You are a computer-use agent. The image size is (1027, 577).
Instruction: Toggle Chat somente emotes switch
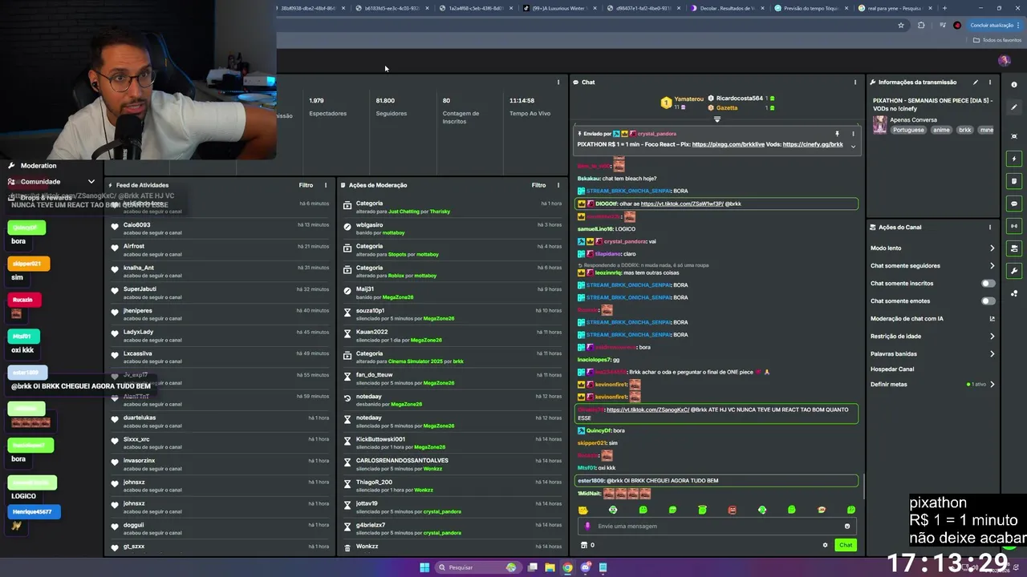click(988, 301)
